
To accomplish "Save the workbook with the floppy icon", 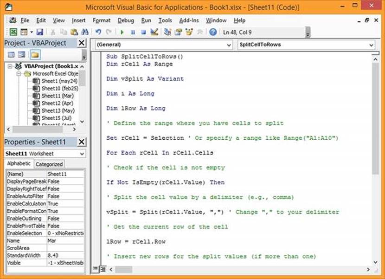I will pos(39,32).
